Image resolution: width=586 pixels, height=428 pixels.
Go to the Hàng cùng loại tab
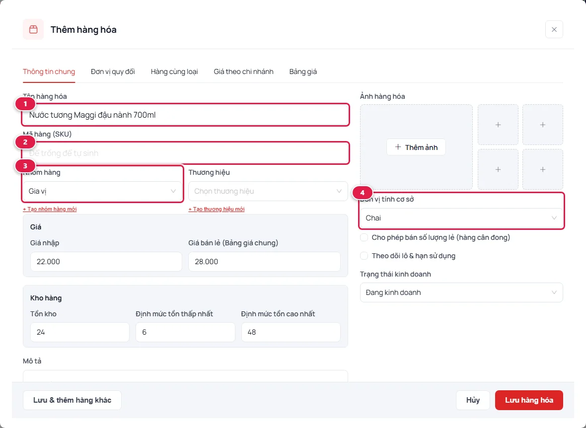click(x=174, y=71)
